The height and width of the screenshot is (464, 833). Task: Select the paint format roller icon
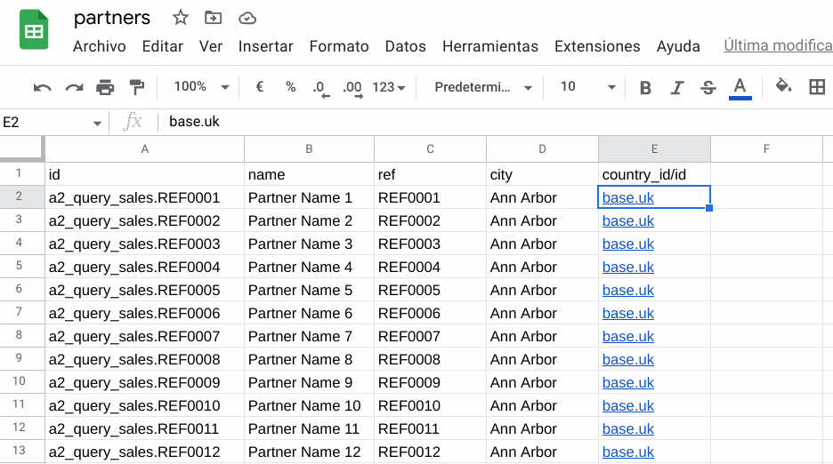pos(136,87)
